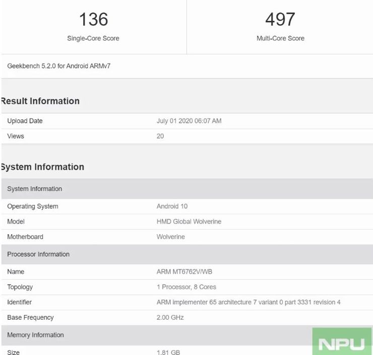Click Geekbench 5.2.0 for Android ARMv7 text

(59, 66)
